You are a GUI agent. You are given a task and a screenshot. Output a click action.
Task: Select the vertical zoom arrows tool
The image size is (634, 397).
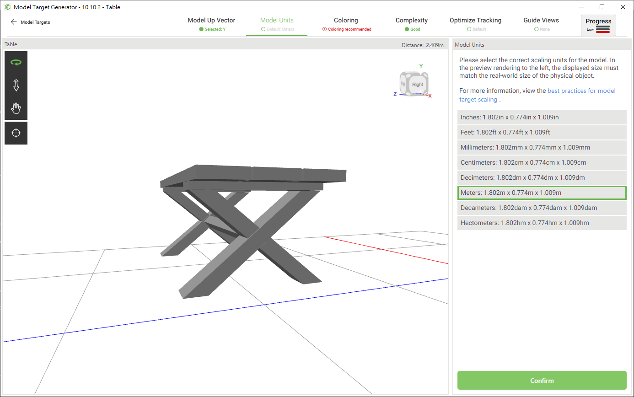coord(16,86)
